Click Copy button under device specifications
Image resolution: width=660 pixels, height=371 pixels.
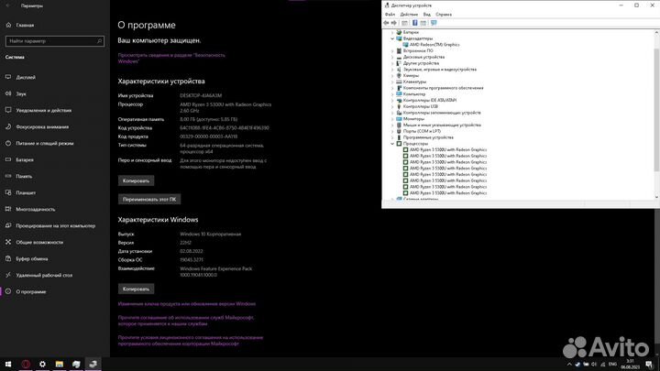coord(136,180)
